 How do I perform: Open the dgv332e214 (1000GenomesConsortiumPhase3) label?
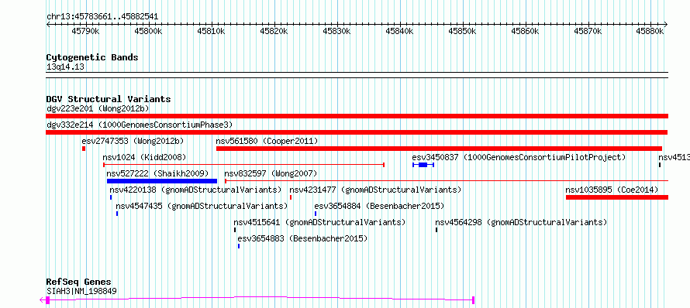coord(140,125)
